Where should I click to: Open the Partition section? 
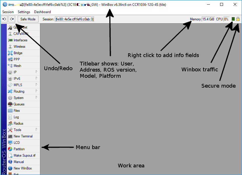[23, 149]
